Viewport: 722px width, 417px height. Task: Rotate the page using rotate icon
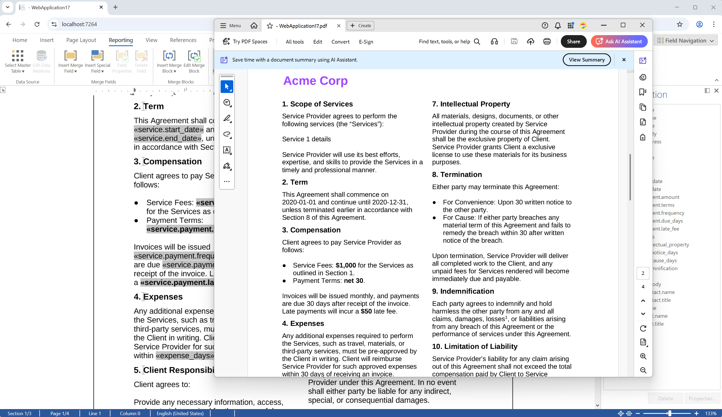643,328
